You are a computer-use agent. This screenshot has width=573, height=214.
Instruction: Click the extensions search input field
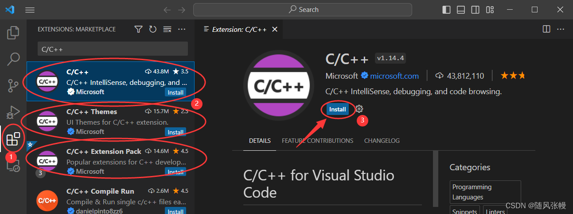[113, 49]
